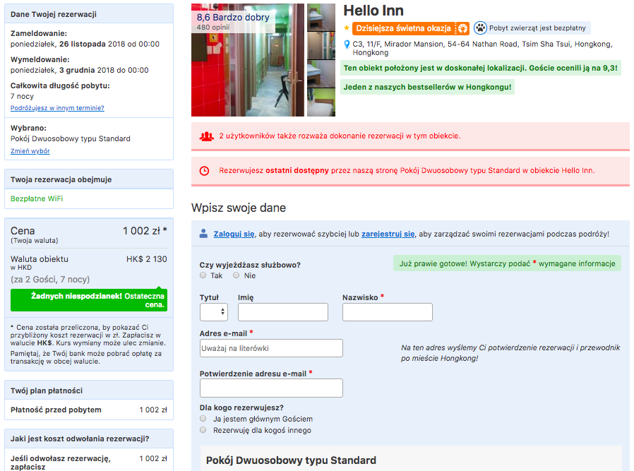The image size is (634, 471).
Task: Click 'zarejestruj się' link
Action: click(x=388, y=234)
